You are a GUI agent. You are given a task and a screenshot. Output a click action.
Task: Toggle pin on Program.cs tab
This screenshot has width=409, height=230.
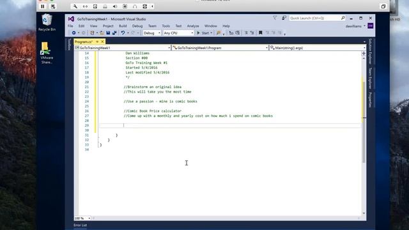click(97, 42)
